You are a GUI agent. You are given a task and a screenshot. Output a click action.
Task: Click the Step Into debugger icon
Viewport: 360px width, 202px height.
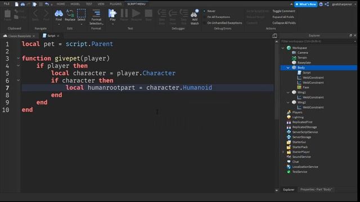coord(162,13)
